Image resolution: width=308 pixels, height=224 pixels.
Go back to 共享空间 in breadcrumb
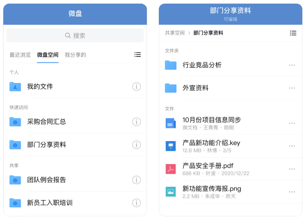[x=175, y=33]
